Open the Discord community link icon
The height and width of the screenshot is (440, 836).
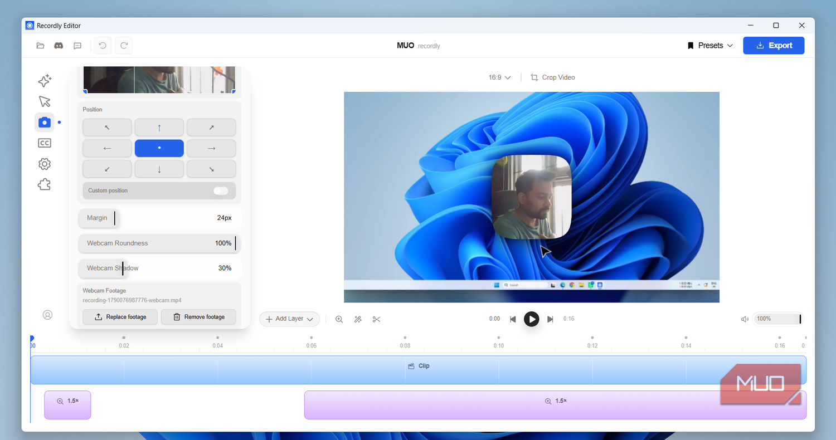coord(59,46)
